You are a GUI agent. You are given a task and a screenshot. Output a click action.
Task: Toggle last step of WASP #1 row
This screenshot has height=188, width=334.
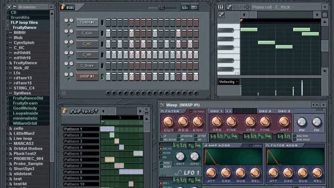coord(196,77)
